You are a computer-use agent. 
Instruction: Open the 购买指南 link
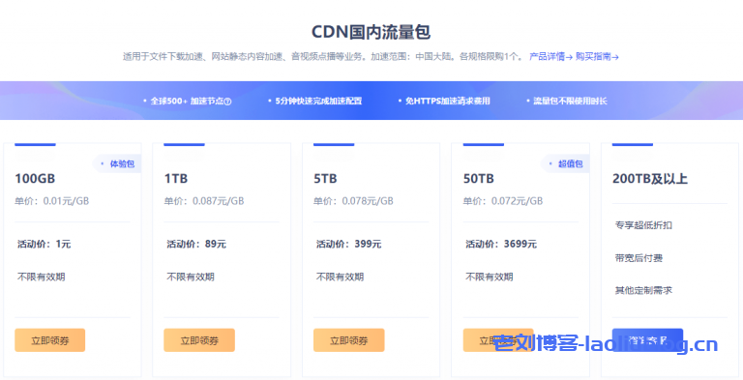597,57
